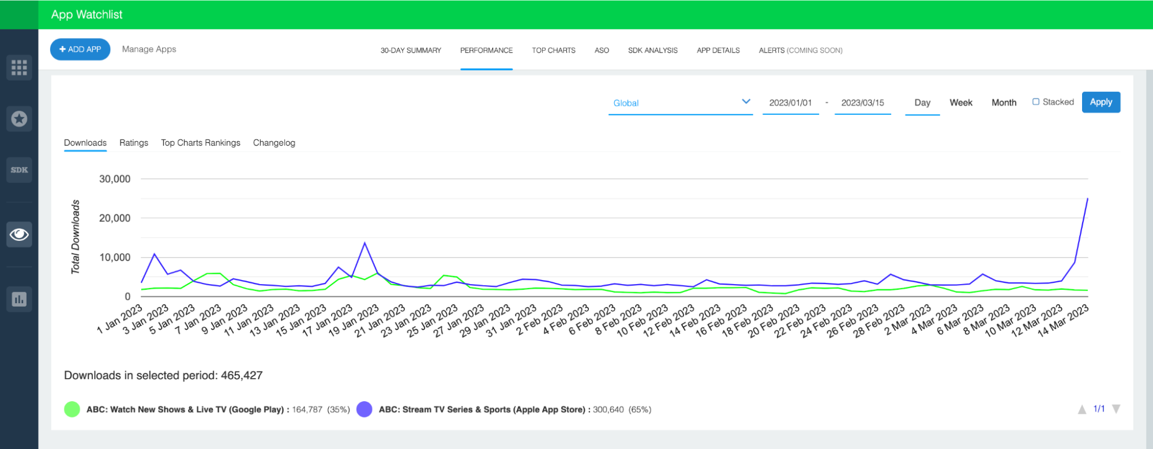Switch to the Ratings chart tab
This screenshot has width=1153, height=449.
point(134,143)
